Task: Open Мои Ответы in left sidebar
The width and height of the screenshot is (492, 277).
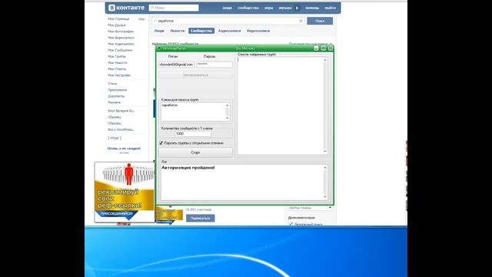Action: pyautogui.click(x=117, y=69)
